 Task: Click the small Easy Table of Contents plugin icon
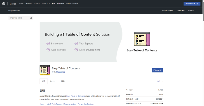[x=45, y=70]
